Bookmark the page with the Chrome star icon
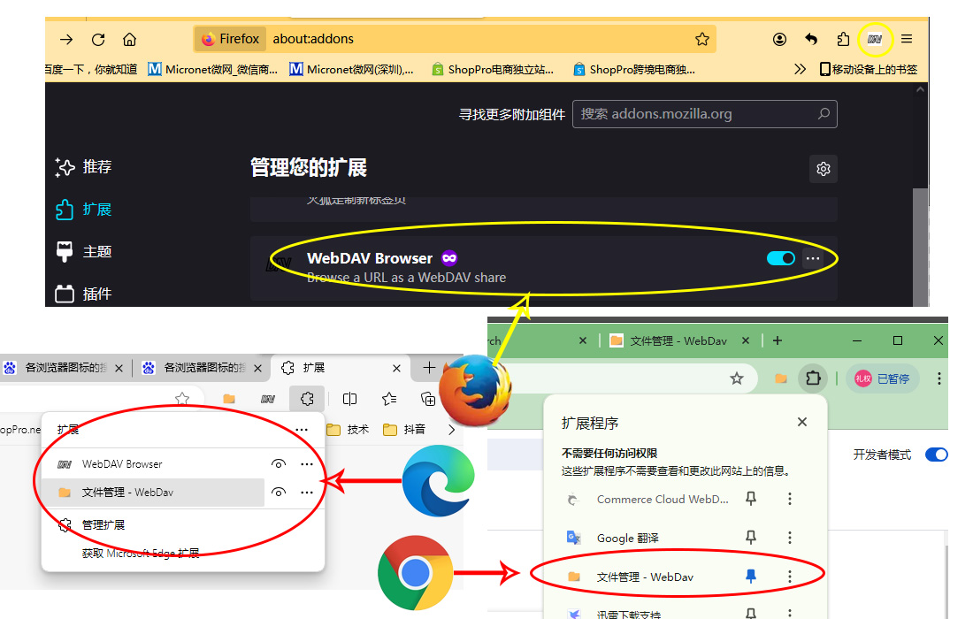973x619 pixels. [737, 378]
